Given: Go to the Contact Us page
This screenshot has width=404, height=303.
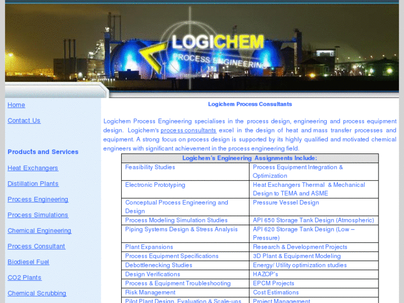Looking at the screenshot, I should (24, 121).
